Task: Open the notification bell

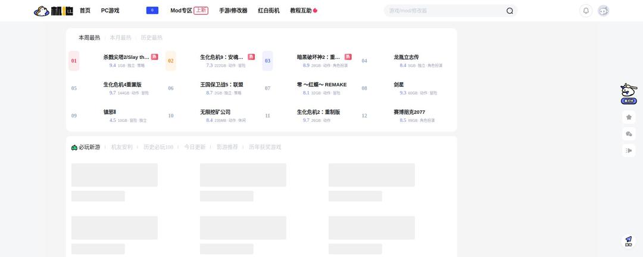Action: (586, 11)
